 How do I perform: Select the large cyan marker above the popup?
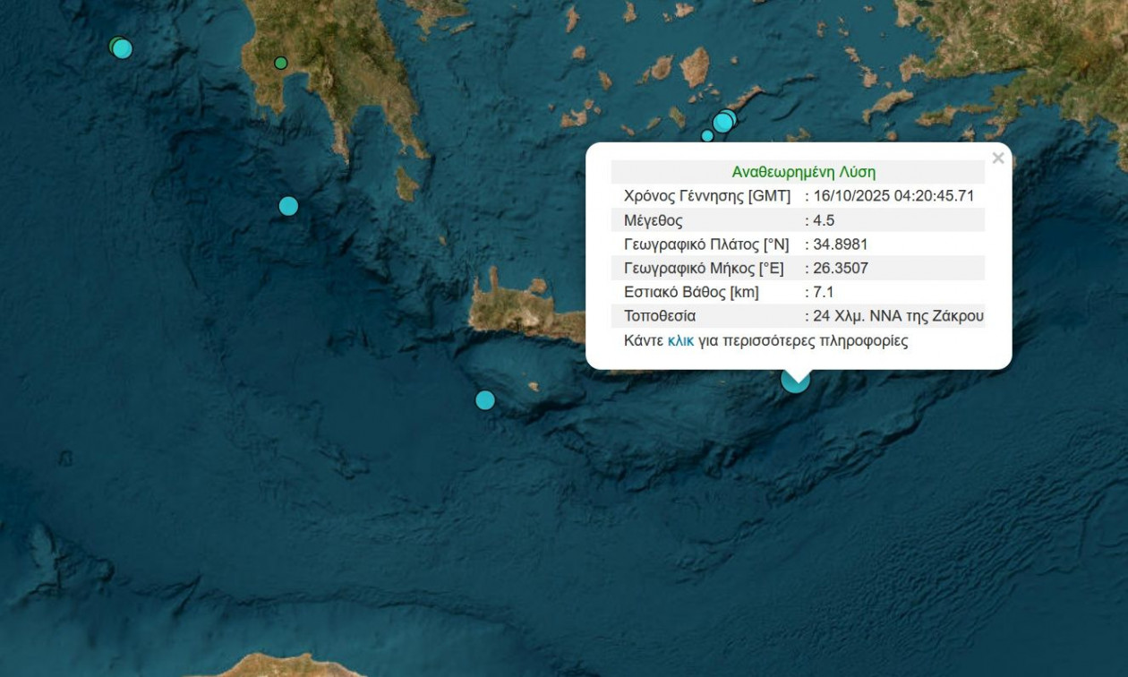tap(723, 122)
